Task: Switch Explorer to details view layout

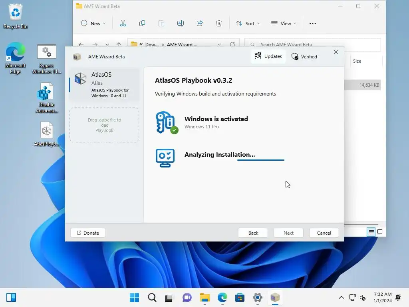Action: [371, 232]
